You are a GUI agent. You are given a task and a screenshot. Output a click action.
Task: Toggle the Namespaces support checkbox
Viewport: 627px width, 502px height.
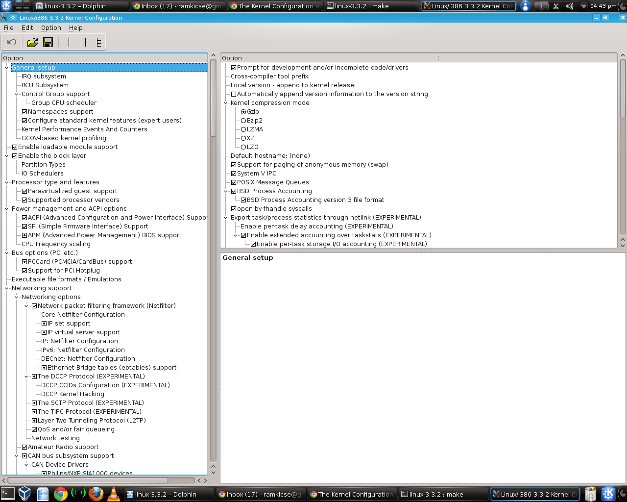point(24,111)
